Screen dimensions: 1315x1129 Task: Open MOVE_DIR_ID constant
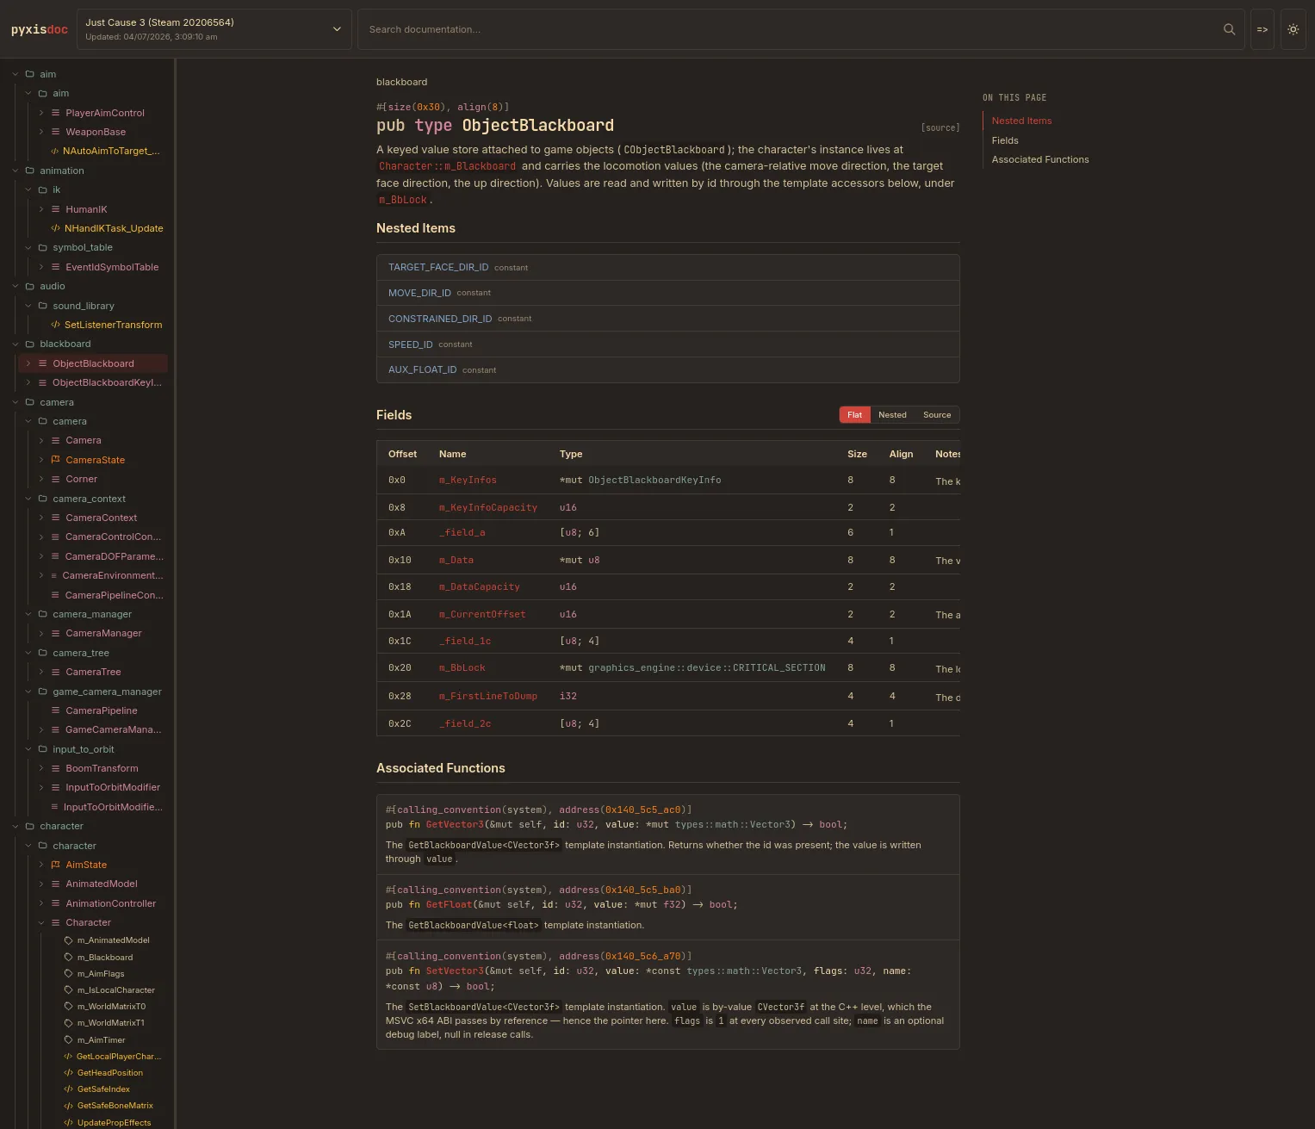click(419, 293)
